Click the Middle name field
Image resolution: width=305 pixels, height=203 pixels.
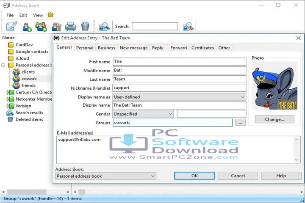179,70
